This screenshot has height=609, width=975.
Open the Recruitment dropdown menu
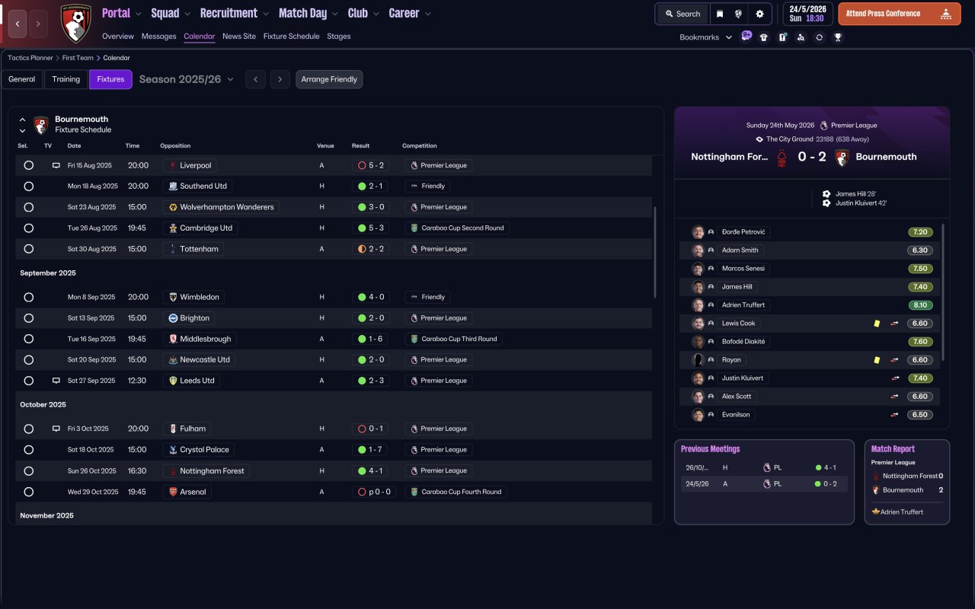click(x=235, y=13)
